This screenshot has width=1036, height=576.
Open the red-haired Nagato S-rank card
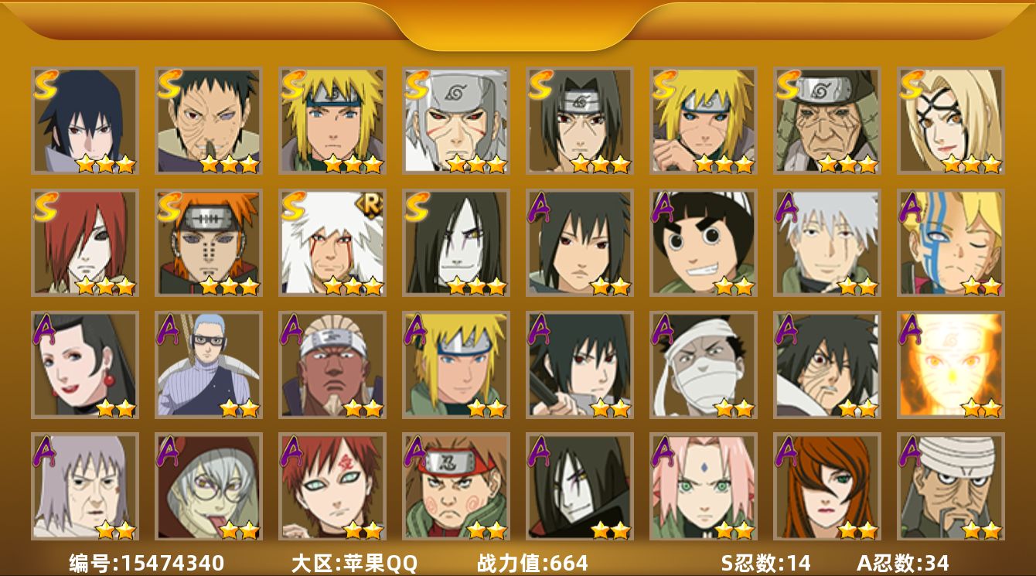click(84, 243)
